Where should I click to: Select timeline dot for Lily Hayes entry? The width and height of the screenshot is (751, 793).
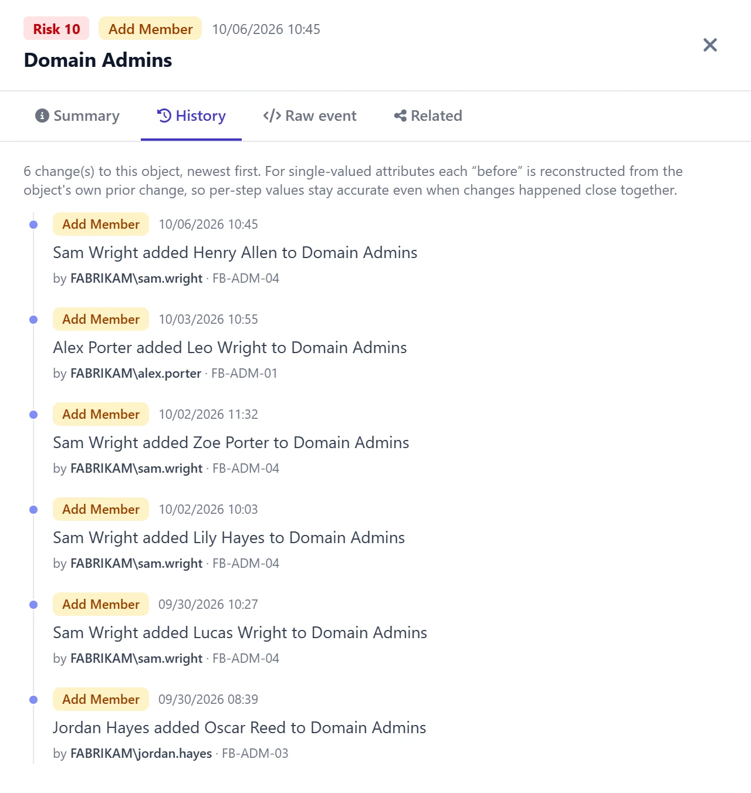pyautogui.click(x=33, y=510)
